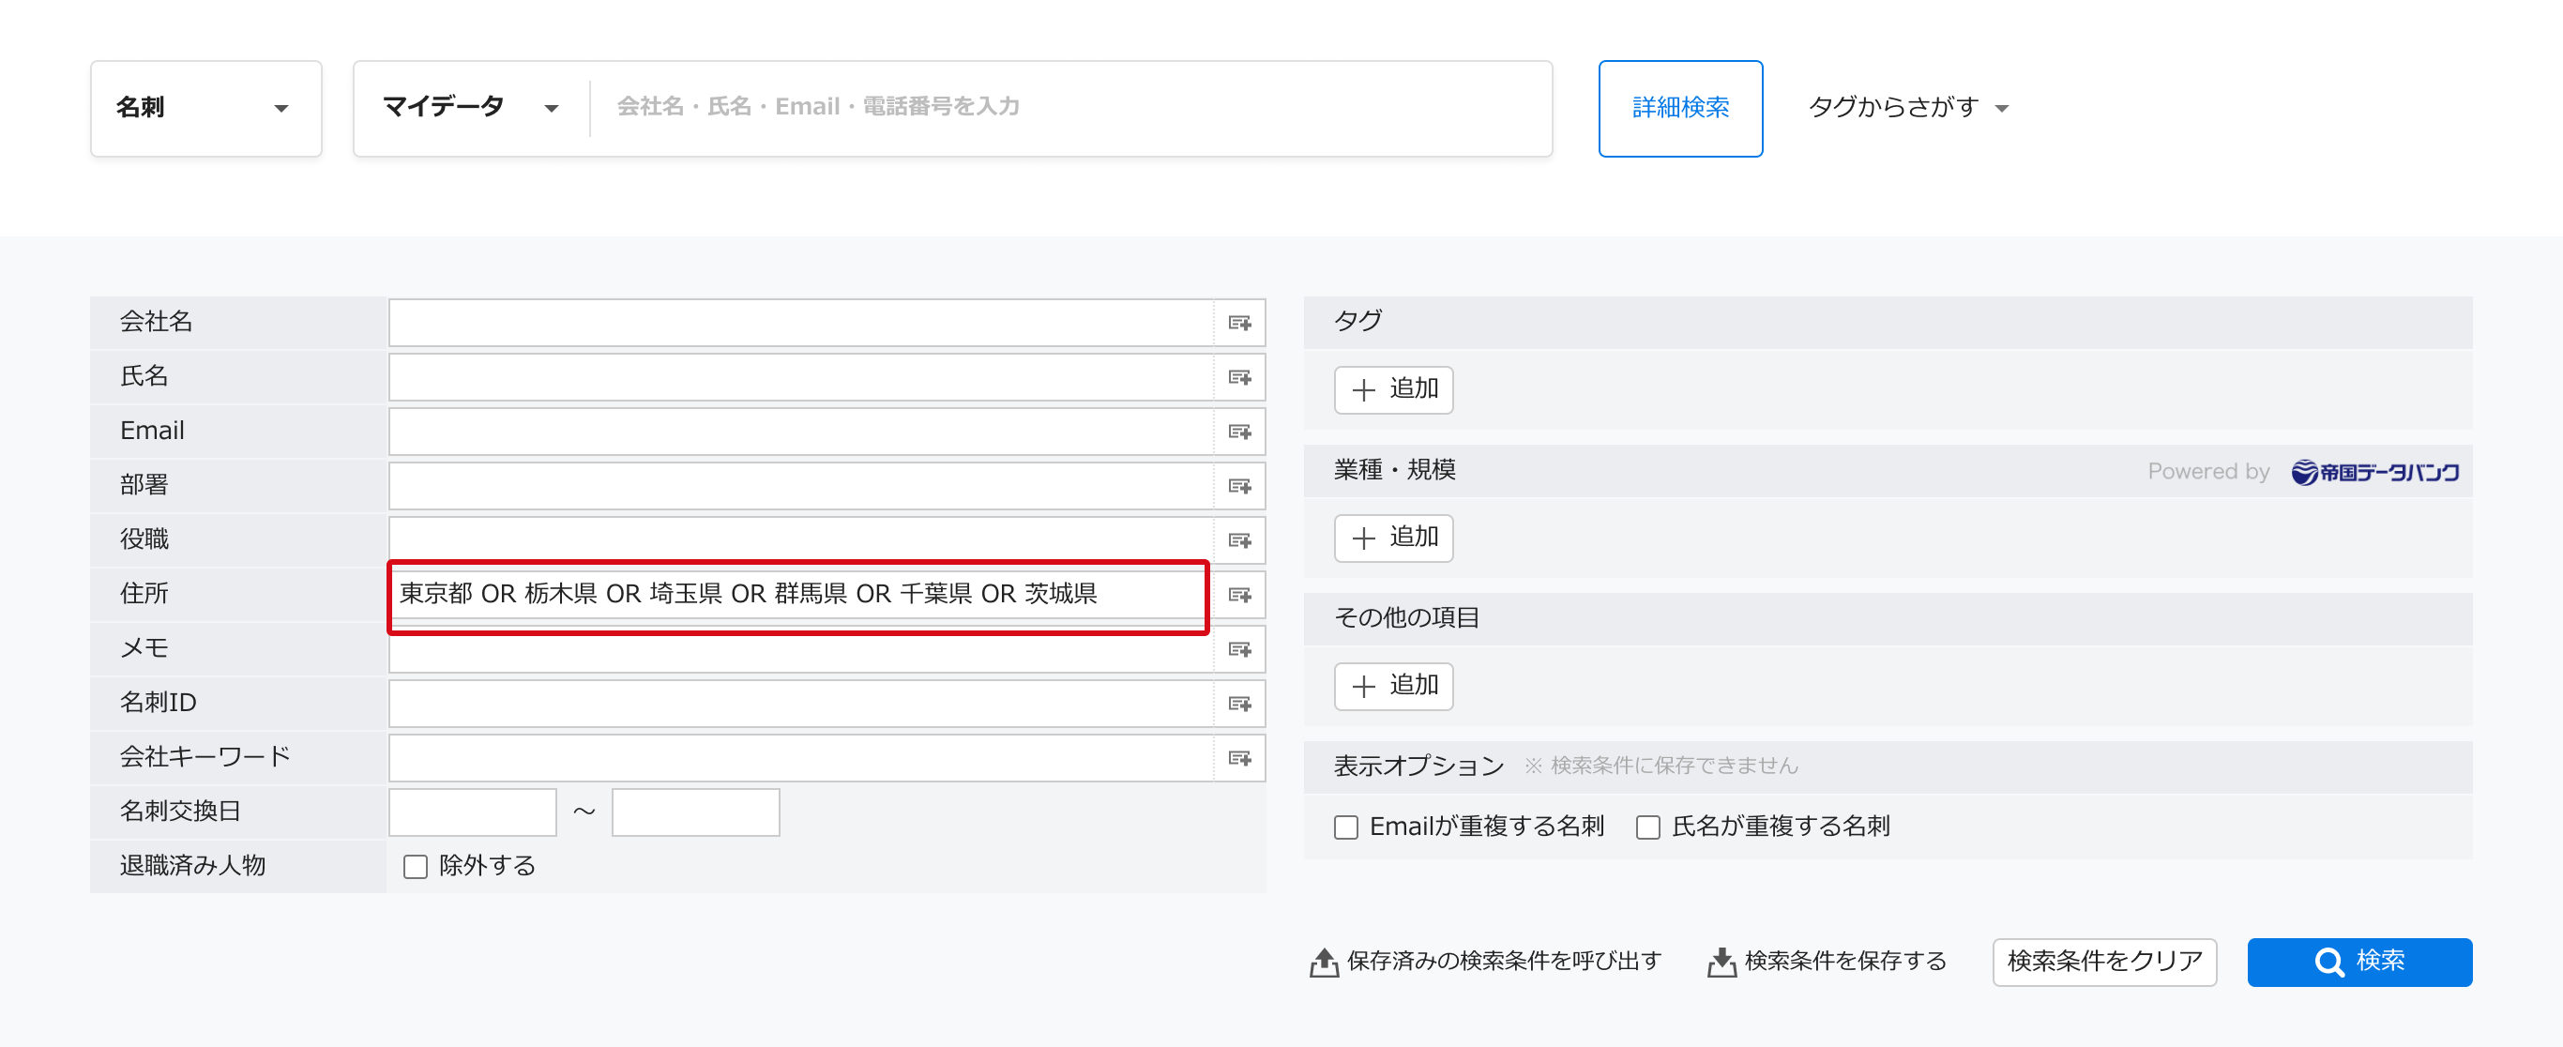Viewport: 2563px width, 1047px height.
Task: Click list-add icon beside 名刺ID field
Action: (x=1239, y=704)
